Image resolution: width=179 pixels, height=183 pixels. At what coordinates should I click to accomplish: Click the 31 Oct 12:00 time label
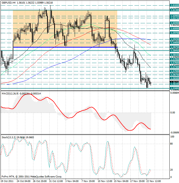coord(56,181)
